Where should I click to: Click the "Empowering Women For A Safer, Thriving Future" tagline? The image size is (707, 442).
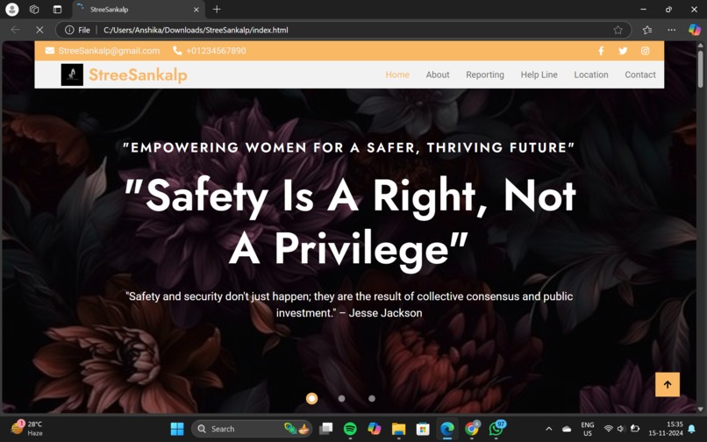(349, 147)
